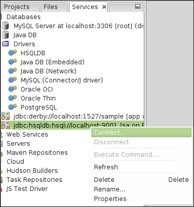Minimize the Services window group panel
Screen dimensions: 194x207
click(x=138, y=7)
